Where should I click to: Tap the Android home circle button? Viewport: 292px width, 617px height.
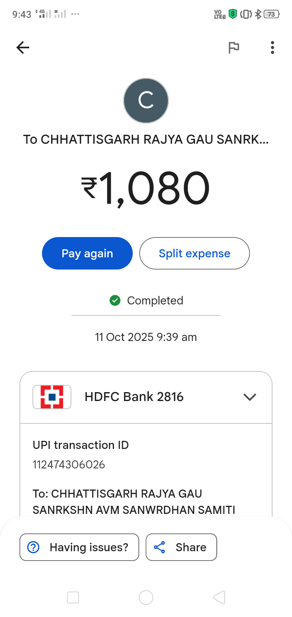[x=146, y=598]
